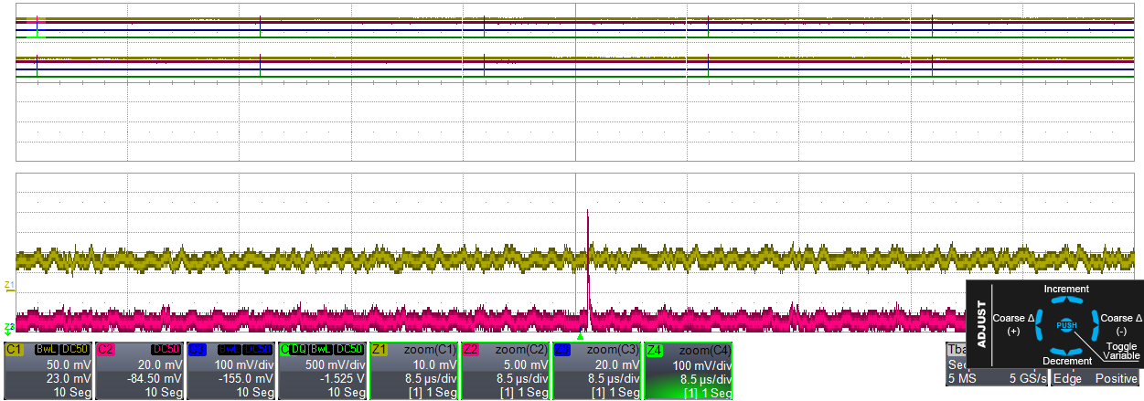The width and height of the screenshot is (1144, 401).
Task: Click the 100 mV/div value in Z4
Action: [x=701, y=364]
